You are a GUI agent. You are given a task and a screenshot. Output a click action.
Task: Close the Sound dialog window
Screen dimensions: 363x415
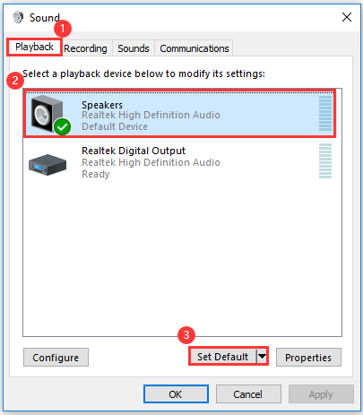(347, 17)
